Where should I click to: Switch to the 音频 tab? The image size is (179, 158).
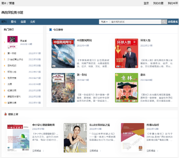click(23, 22)
